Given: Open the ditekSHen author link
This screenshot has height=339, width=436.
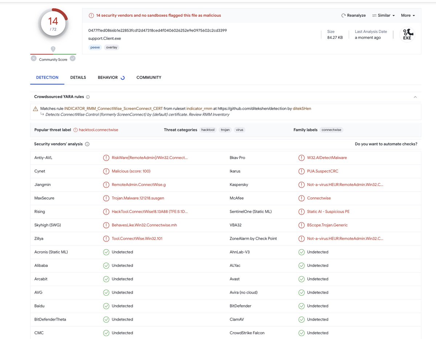Looking at the screenshot, I should pos(302,108).
